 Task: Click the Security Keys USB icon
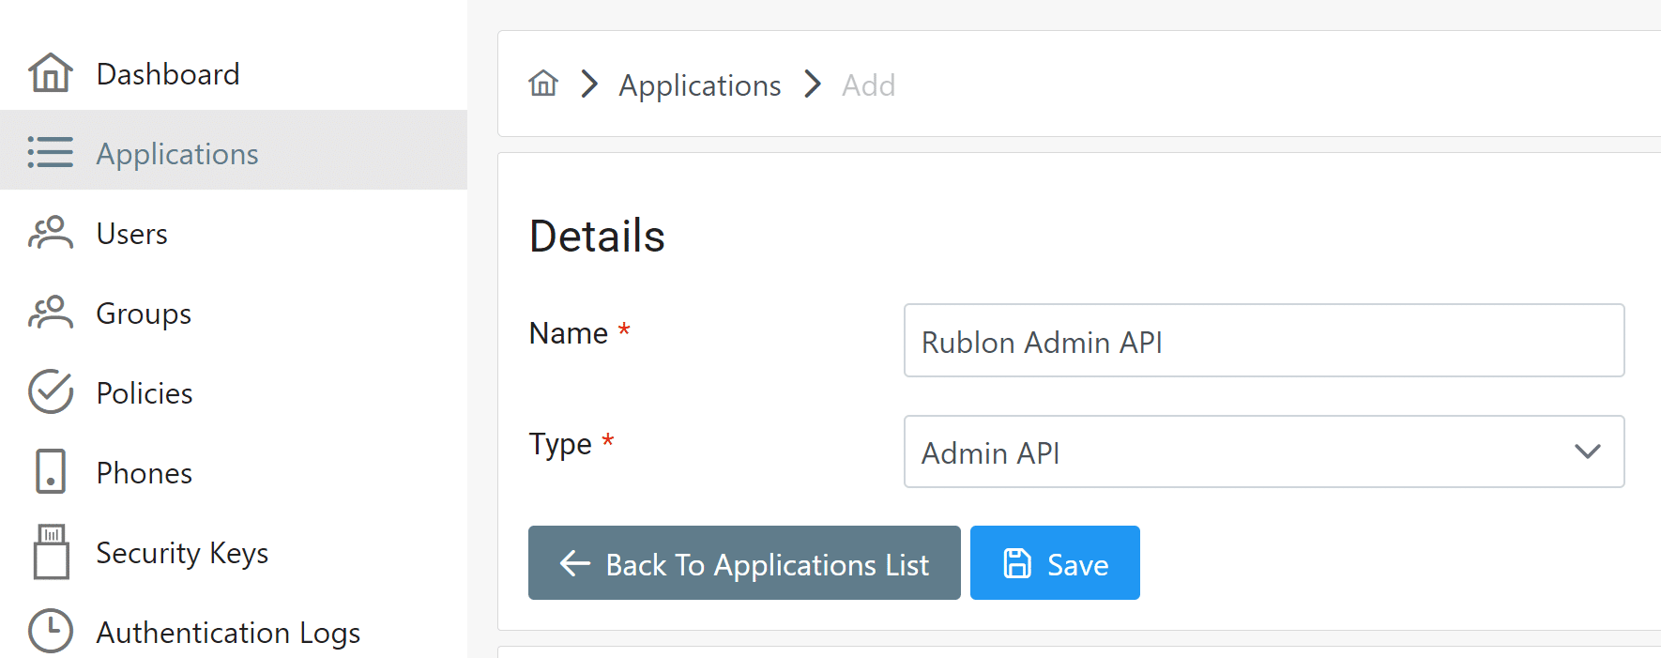click(x=51, y=552)
